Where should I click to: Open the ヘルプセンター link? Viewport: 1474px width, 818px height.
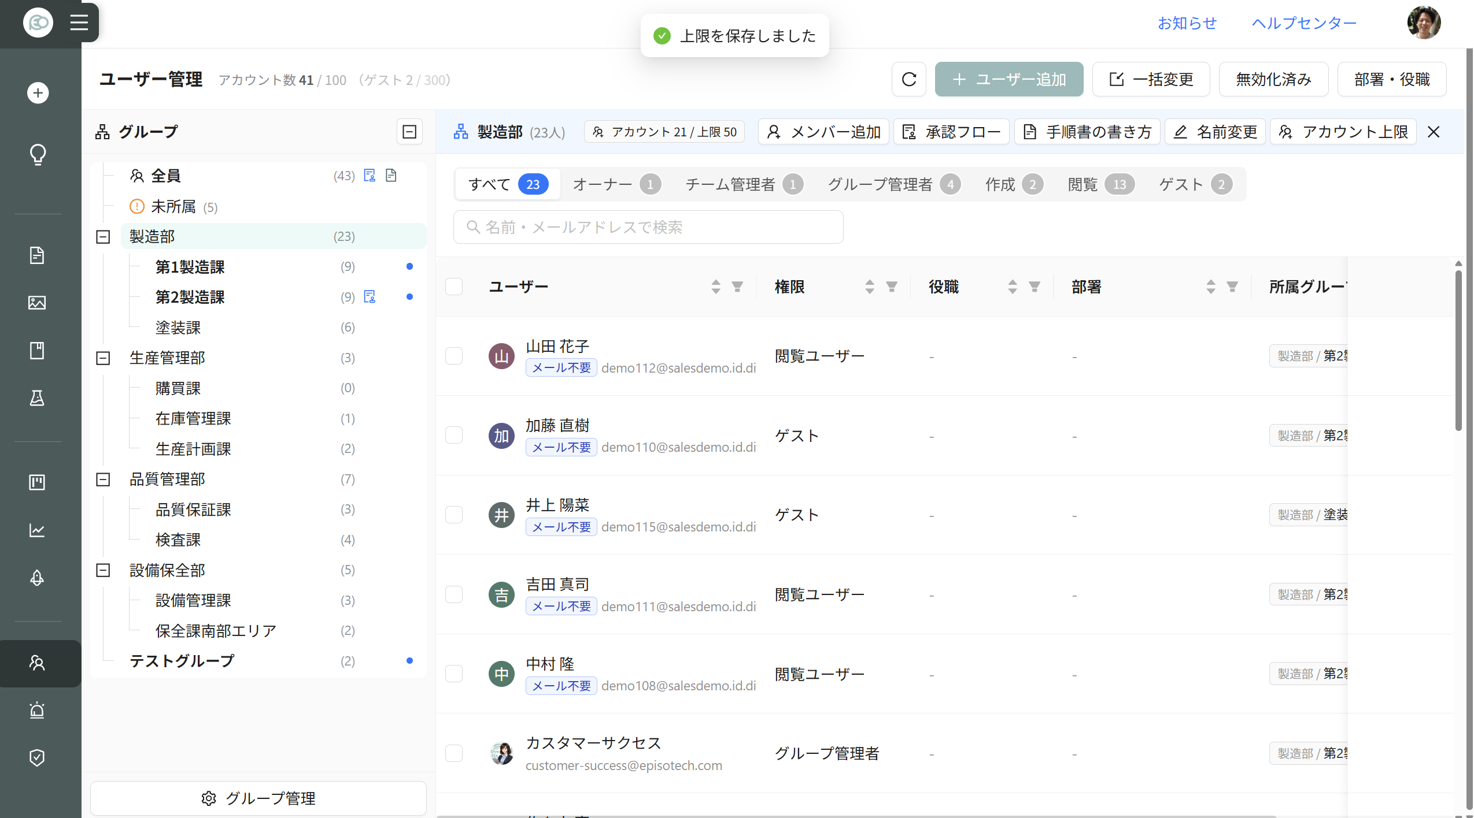pos(1304,23)
